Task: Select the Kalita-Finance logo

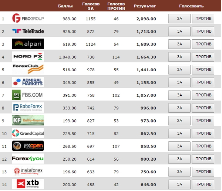Action: [x=28, y=120]
